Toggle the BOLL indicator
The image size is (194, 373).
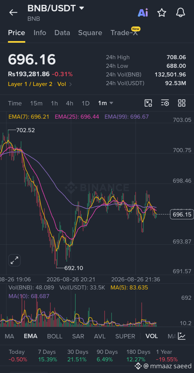click(x=55, y=336)
